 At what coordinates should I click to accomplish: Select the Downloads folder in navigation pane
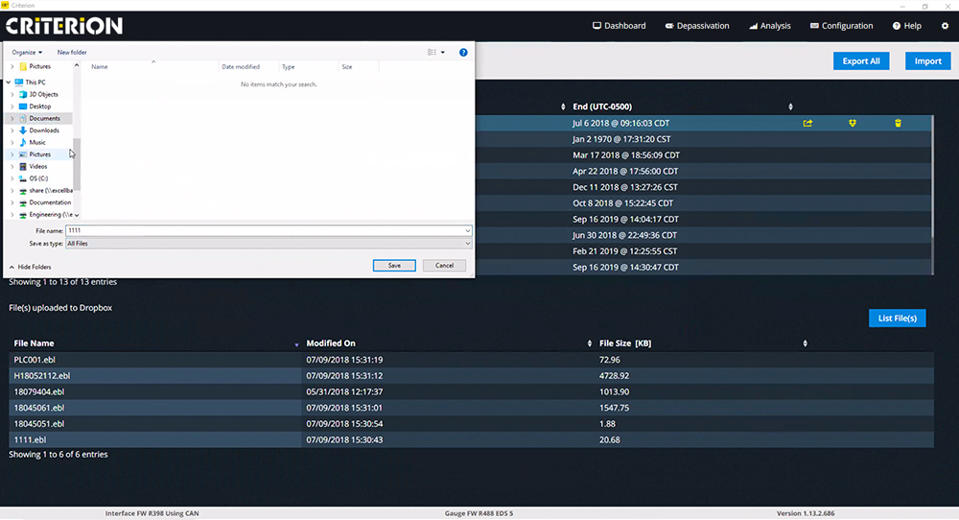tap(44, 130)
